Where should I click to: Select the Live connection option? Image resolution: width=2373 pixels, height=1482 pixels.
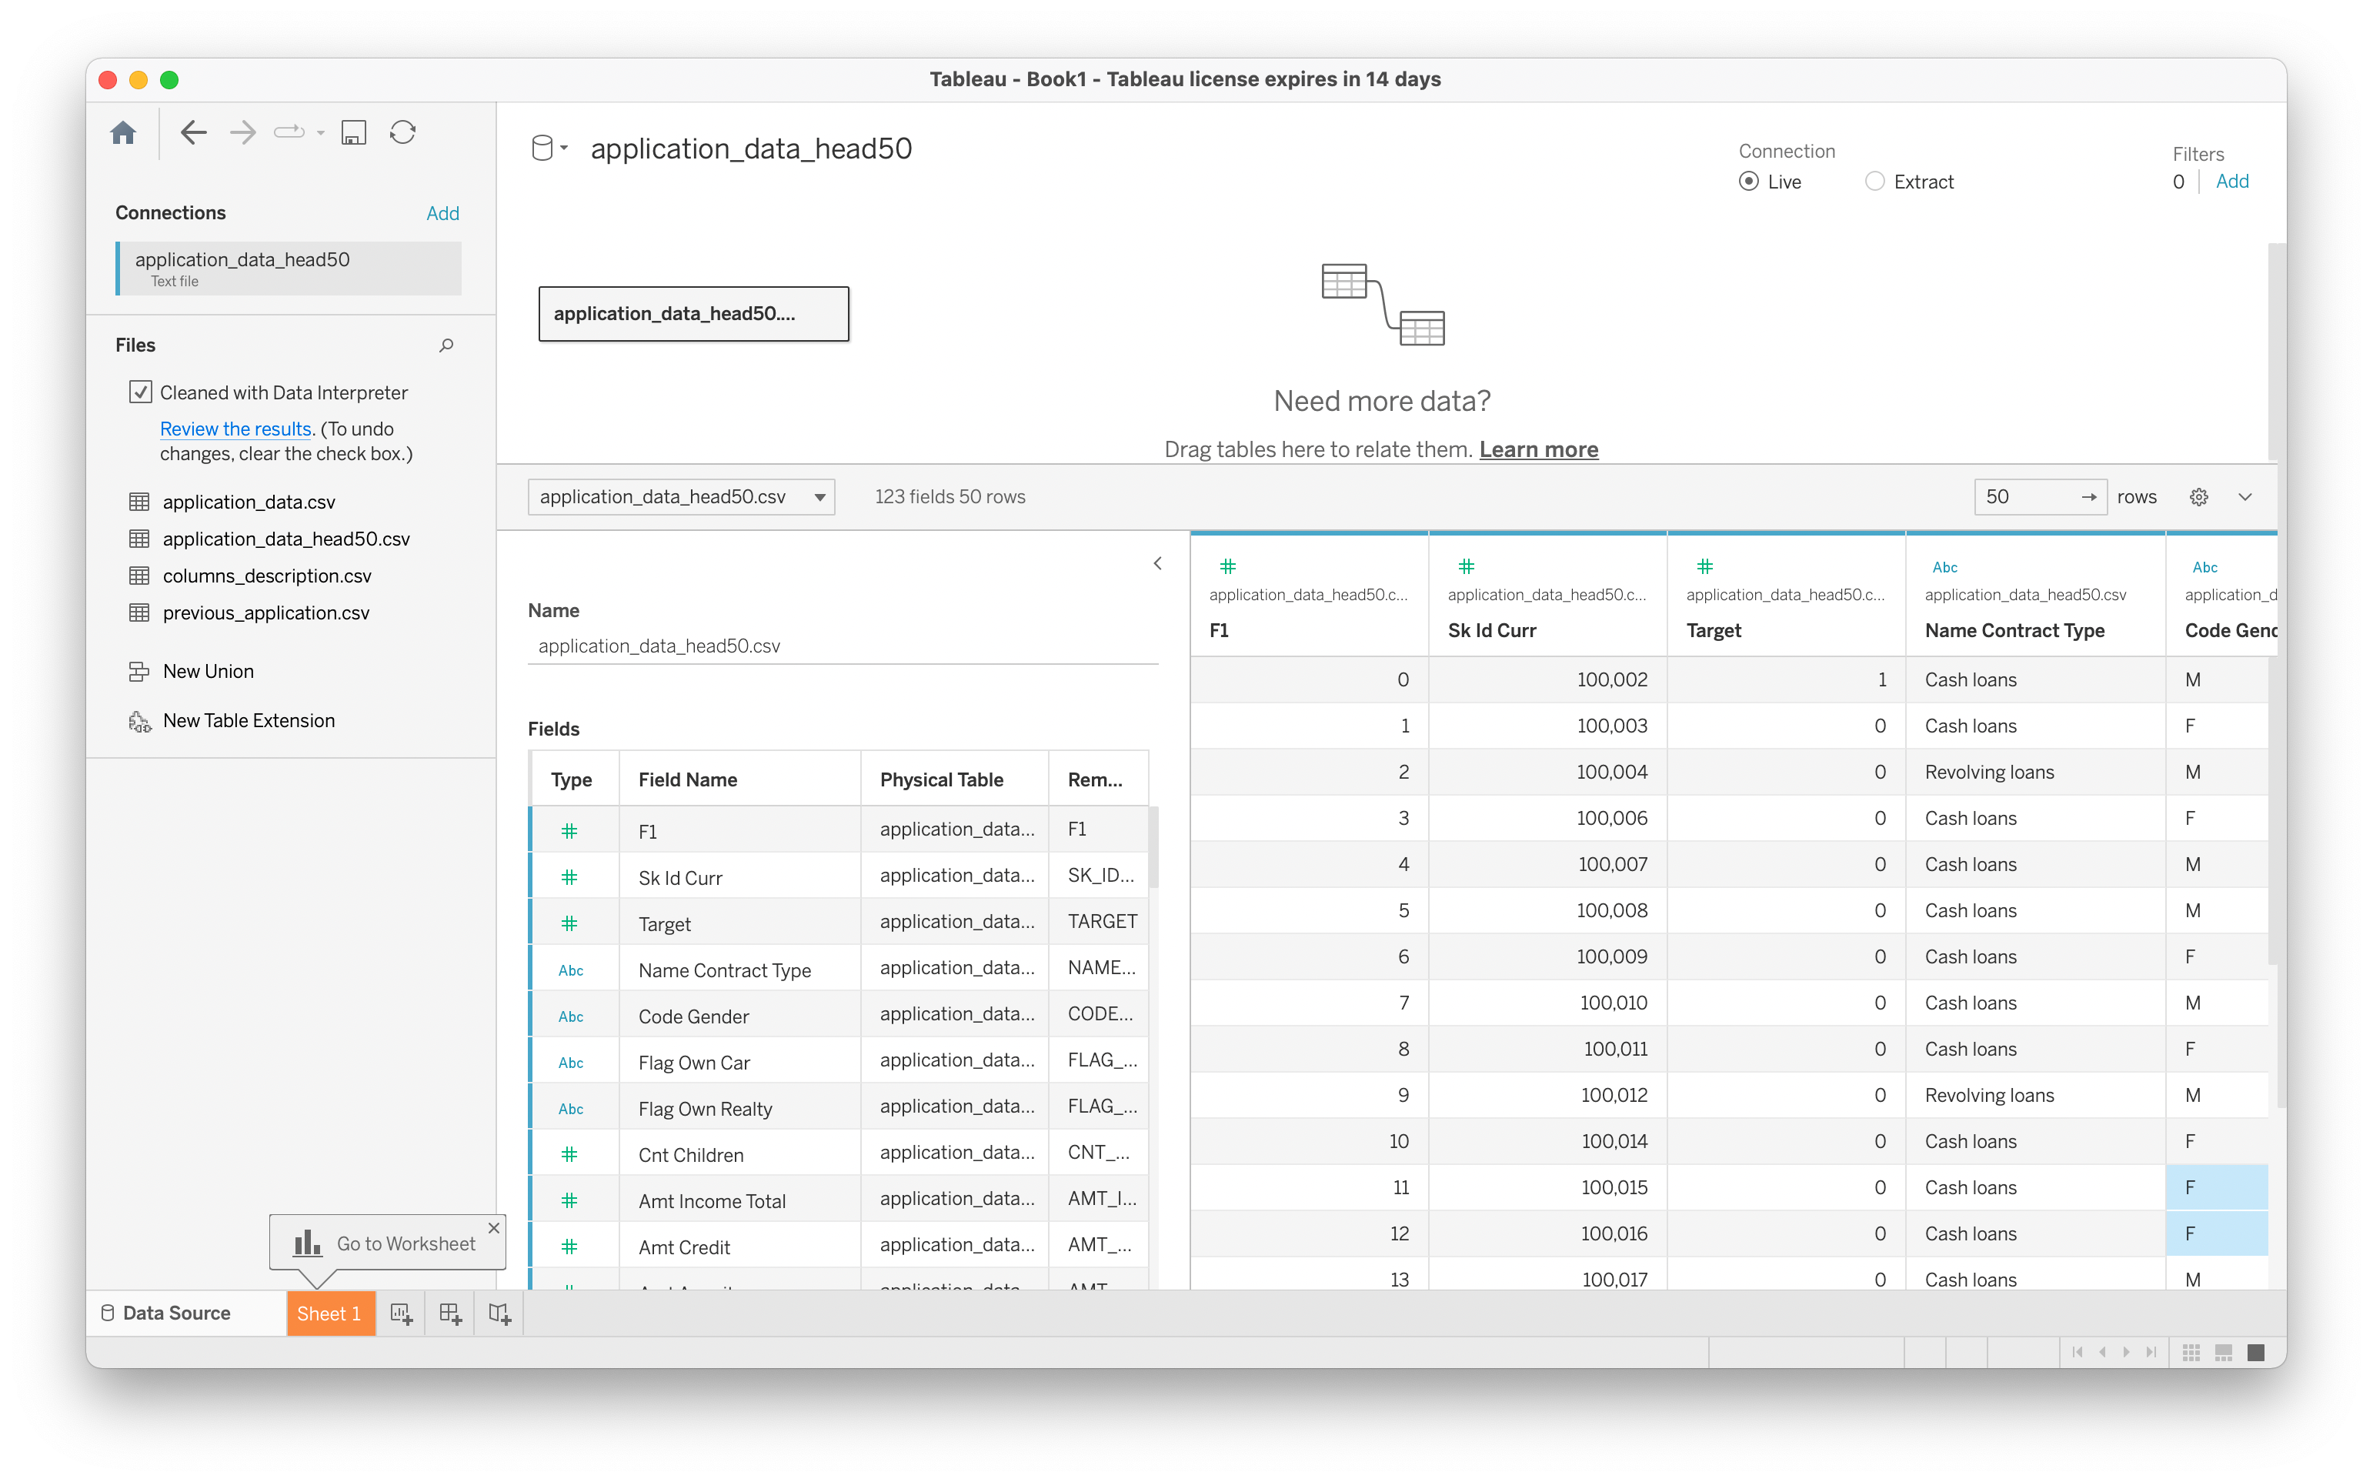tap(1749, 182)
